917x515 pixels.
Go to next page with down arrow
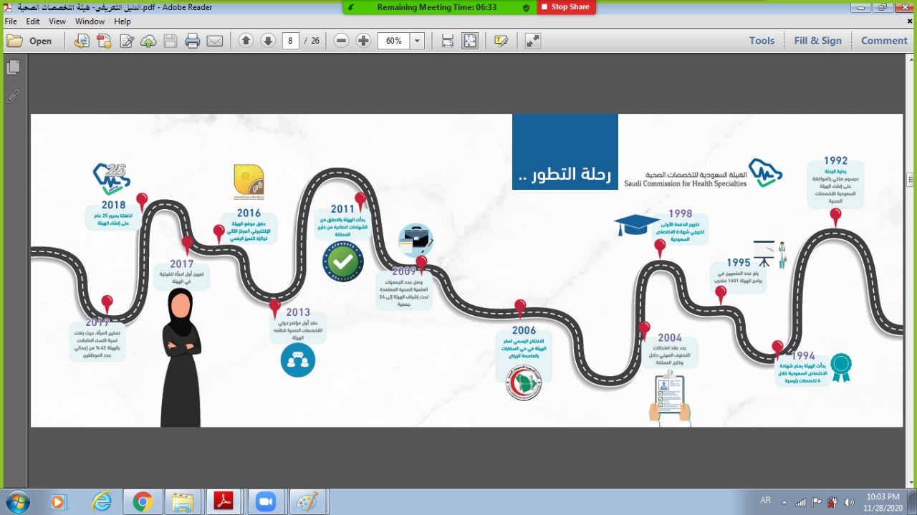click(268, 41)
